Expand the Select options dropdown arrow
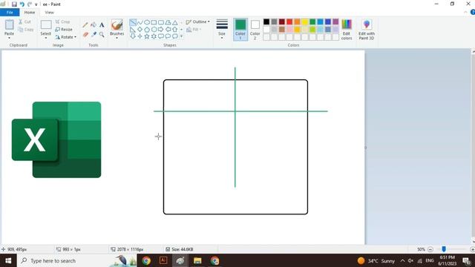This screenshot has width=475, height=267. click(46, 38)
